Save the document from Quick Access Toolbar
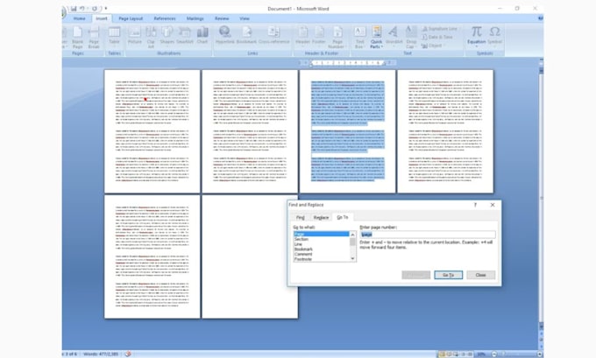596x358 pixels. 74,9
